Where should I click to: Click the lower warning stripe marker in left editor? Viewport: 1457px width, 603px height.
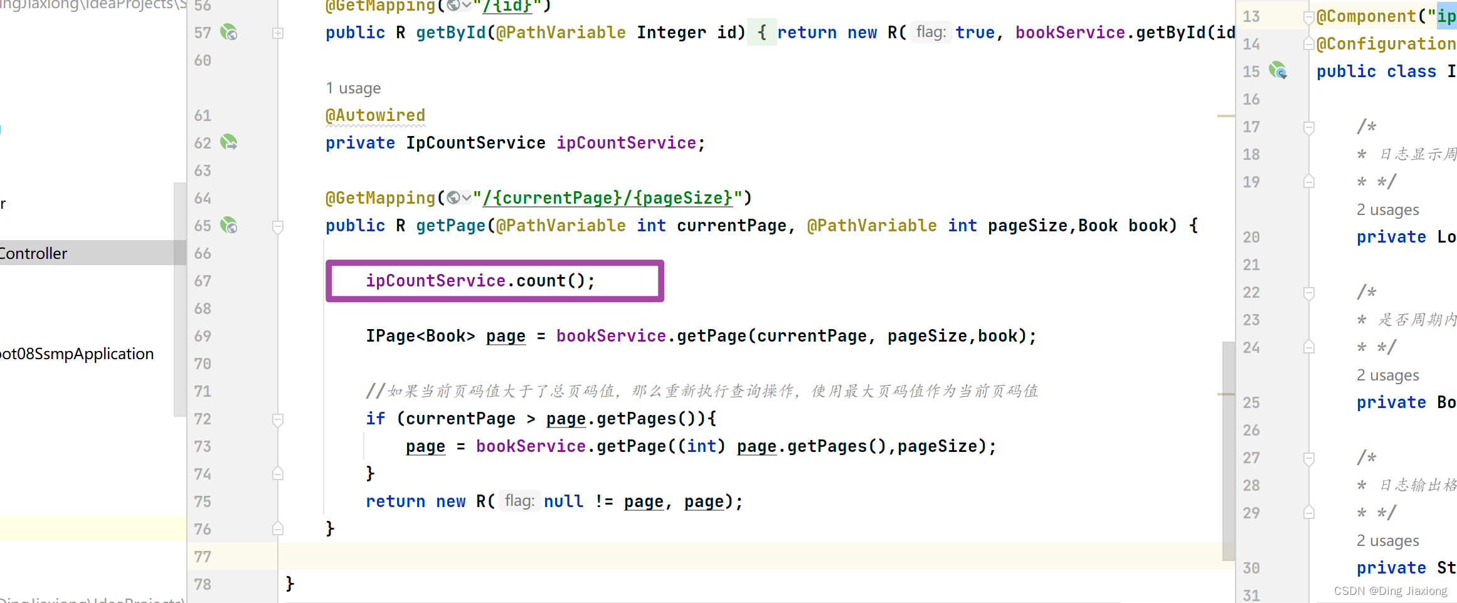click(x=1226, y=394)
